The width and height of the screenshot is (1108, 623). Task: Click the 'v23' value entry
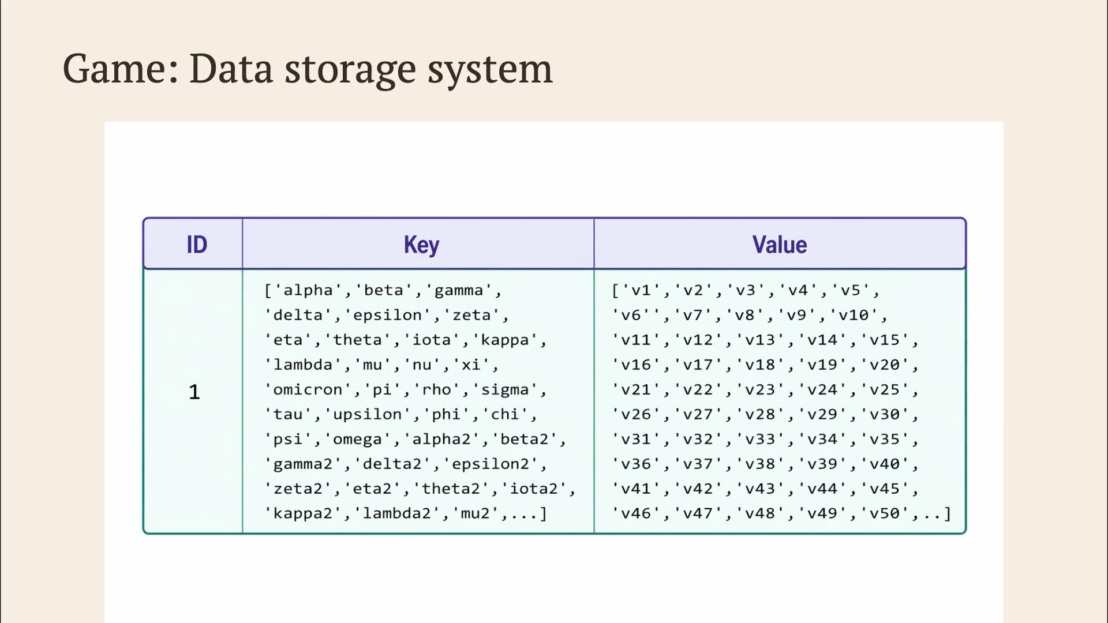(x=761, y=389)
